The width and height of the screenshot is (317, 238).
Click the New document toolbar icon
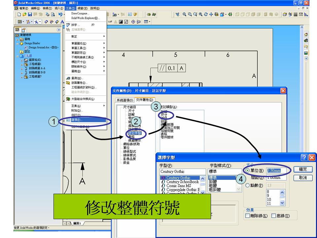tap(19, 14)
